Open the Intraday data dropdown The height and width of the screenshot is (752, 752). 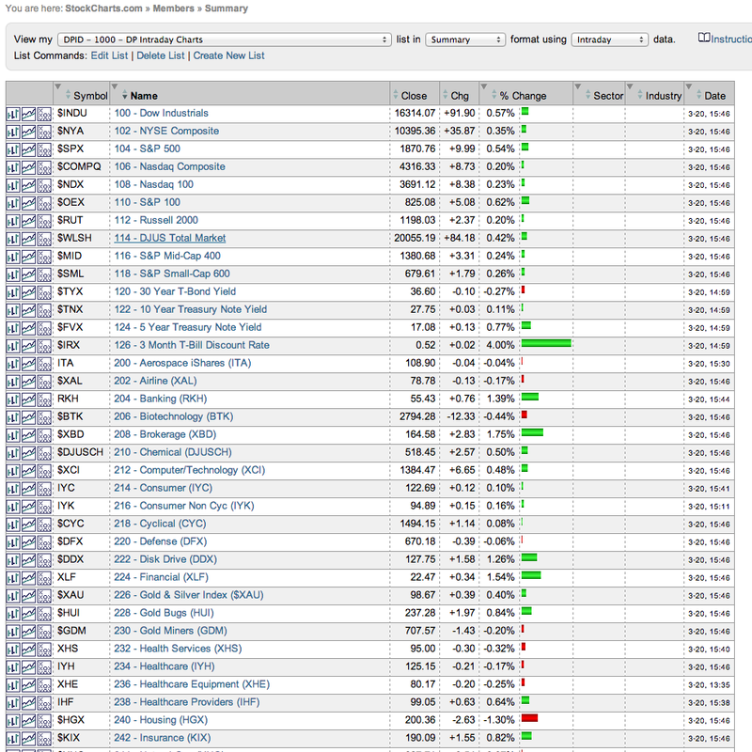(610, 39)
